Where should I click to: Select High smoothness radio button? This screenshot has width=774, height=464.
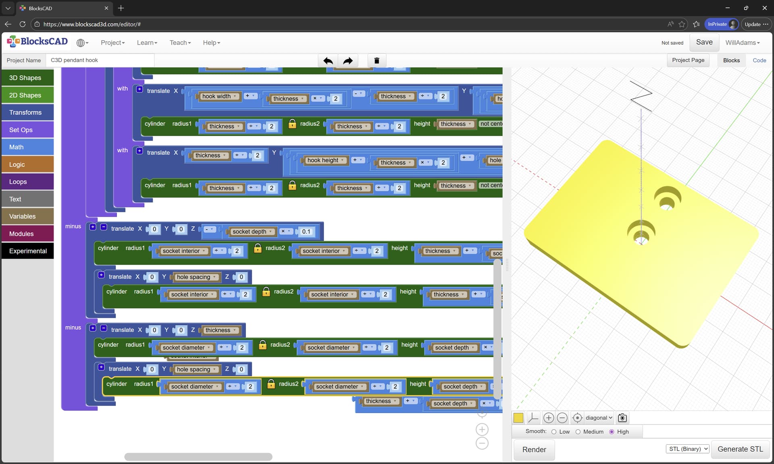[612, 432]
